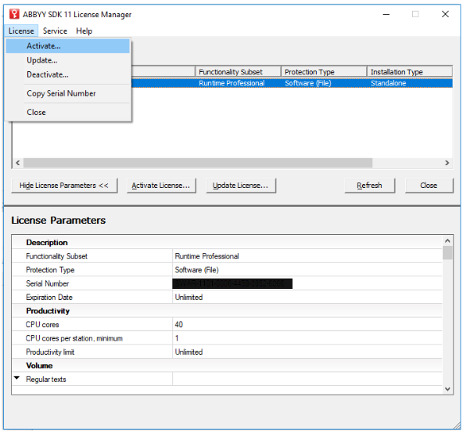Click the Refresh button
The image size is (463, 433).
pos(369,186)
